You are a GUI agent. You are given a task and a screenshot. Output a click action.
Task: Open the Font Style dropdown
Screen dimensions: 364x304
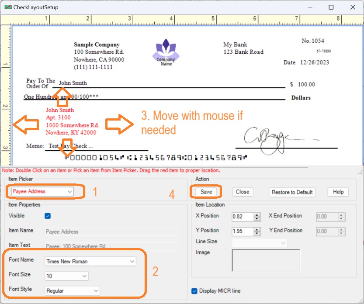pos(95,290)
